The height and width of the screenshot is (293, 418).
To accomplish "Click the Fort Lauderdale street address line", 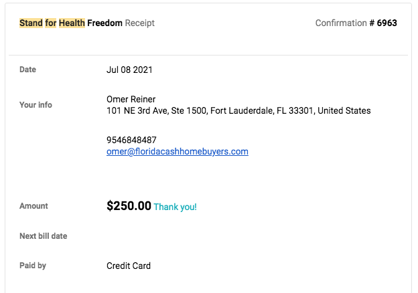I will coord(238,110).
